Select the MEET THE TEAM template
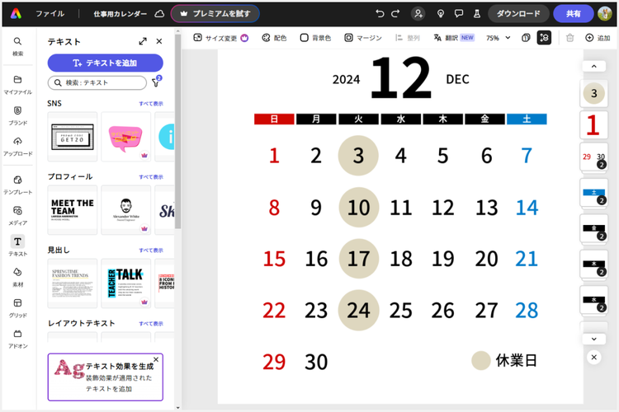619x412 pixels. pyautogui.click(x=73, y=210)
